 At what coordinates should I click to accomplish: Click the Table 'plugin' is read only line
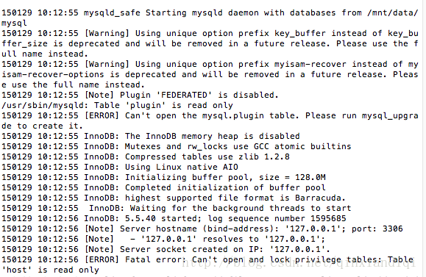tap(118, 106)
